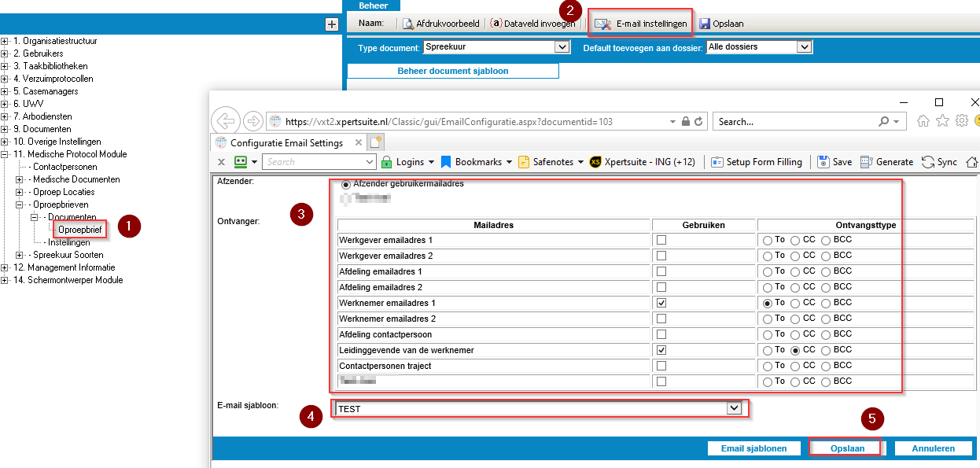The image size is (980, 468).
Task: Open the E-mail sjabloon TEST dropdown
Action: pos(734,408)
